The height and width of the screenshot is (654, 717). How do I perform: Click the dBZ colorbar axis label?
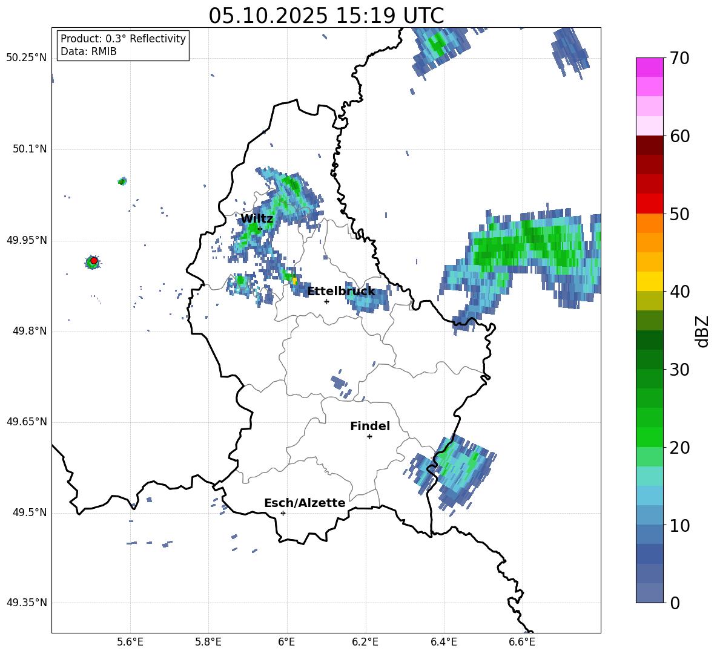point(702,331)
